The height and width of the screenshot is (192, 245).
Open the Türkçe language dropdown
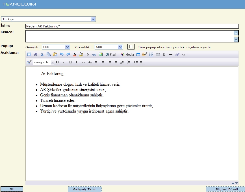[x=48, y=19]
